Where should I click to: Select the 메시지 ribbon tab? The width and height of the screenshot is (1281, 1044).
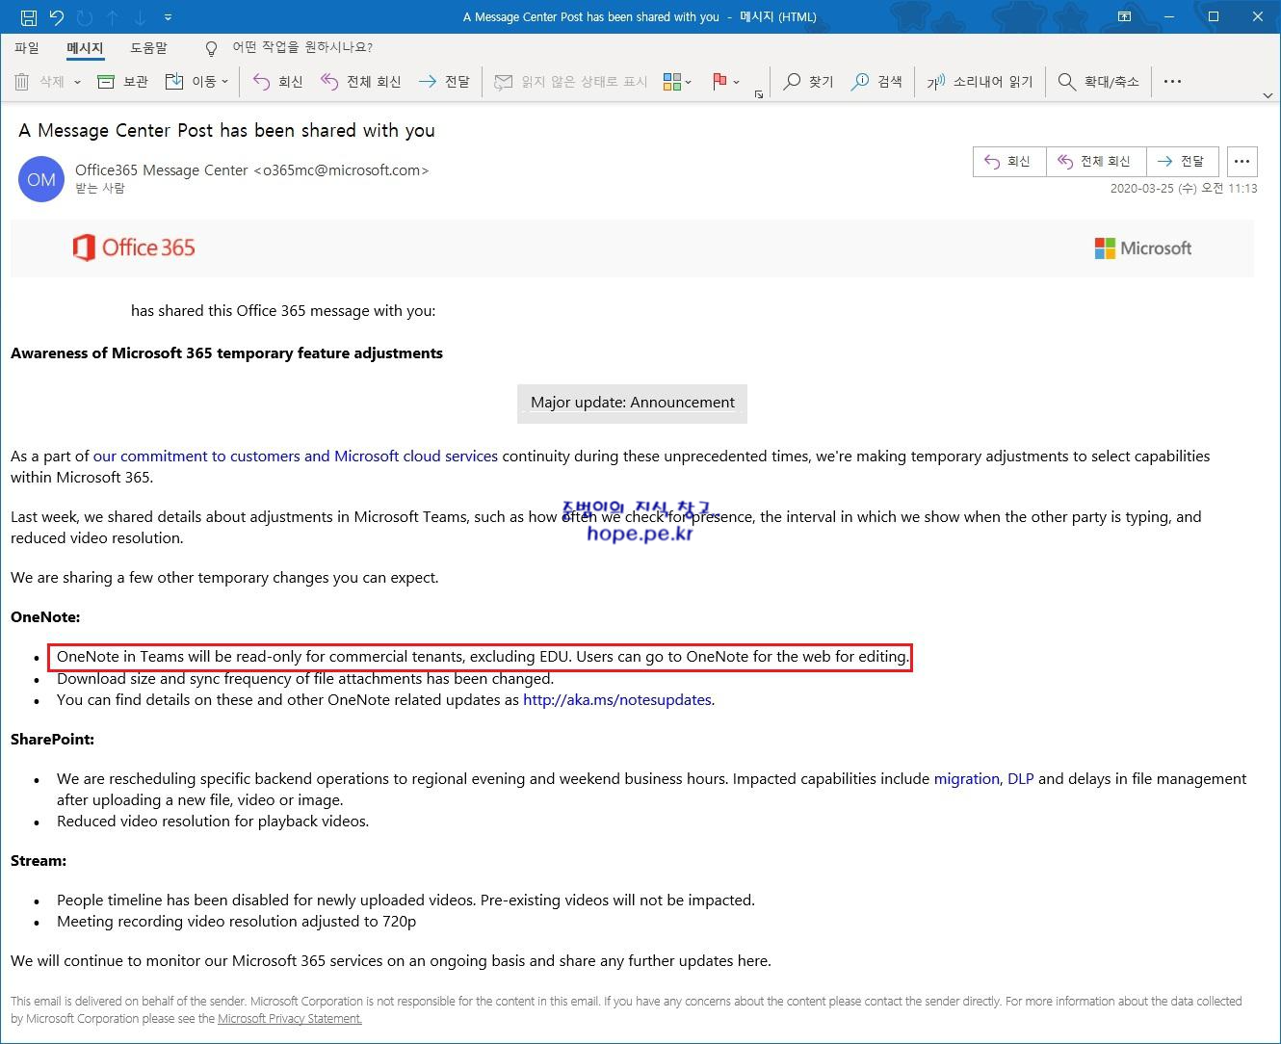85,47
